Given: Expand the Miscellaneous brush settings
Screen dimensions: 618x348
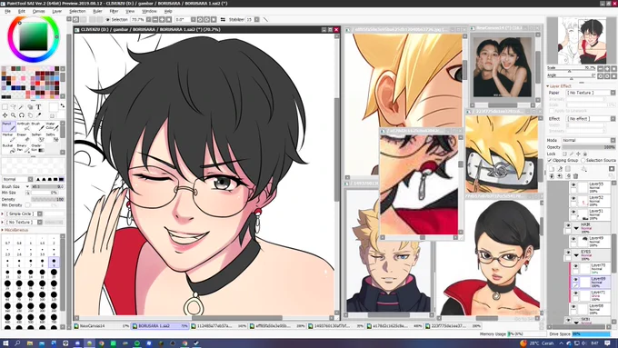Looking at the screenshot, I should [x=15, y=230].
